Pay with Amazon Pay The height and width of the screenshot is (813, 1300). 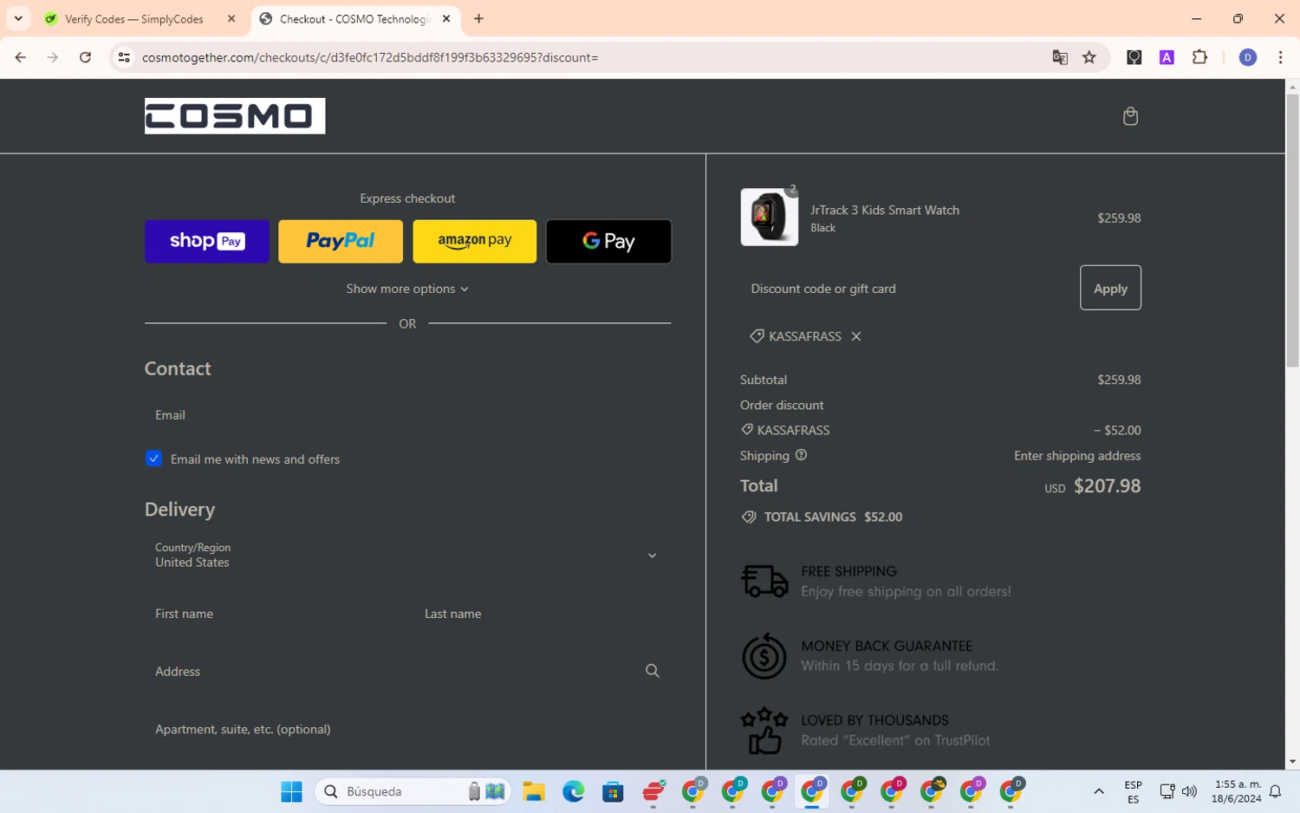coord(475,241)
